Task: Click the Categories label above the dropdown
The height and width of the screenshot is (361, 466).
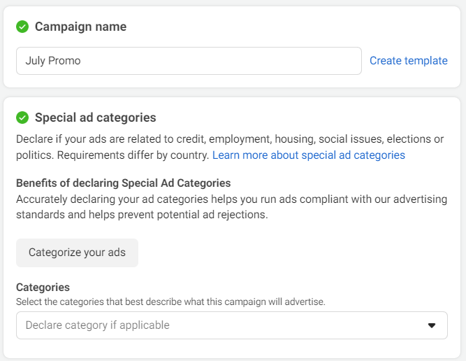Action: [43, 288]
